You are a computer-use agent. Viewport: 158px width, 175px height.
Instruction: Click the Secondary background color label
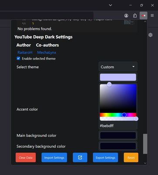[x=41, y=146]
